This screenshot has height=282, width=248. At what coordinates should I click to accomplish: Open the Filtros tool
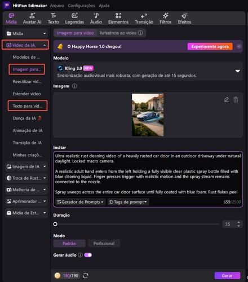coord(166,19)
